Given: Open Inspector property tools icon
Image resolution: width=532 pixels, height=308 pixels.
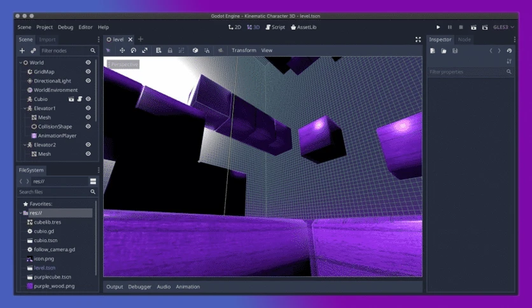Looking at the screenshot, I should (509, 61).
